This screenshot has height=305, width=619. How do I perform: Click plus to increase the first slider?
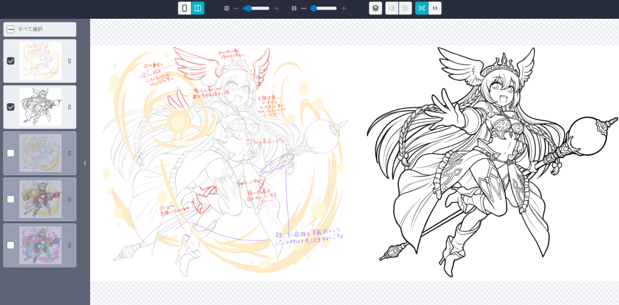(x=277, y=8)
